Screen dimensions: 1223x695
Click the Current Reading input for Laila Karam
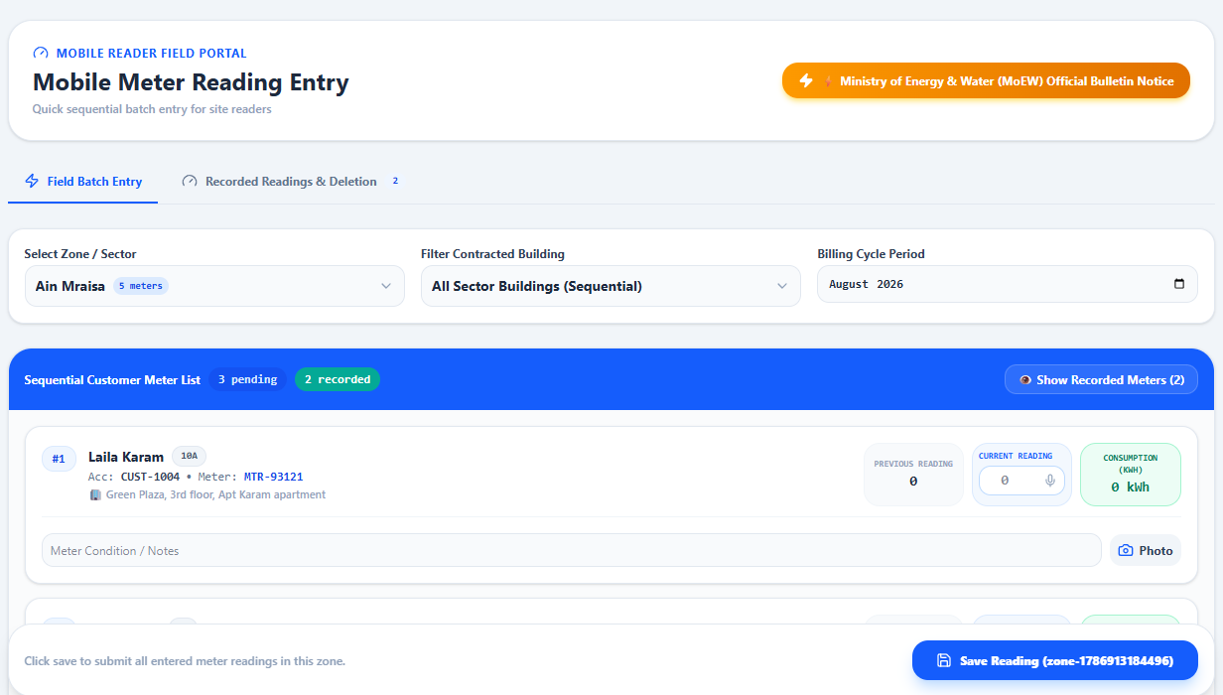point(1021,481)
